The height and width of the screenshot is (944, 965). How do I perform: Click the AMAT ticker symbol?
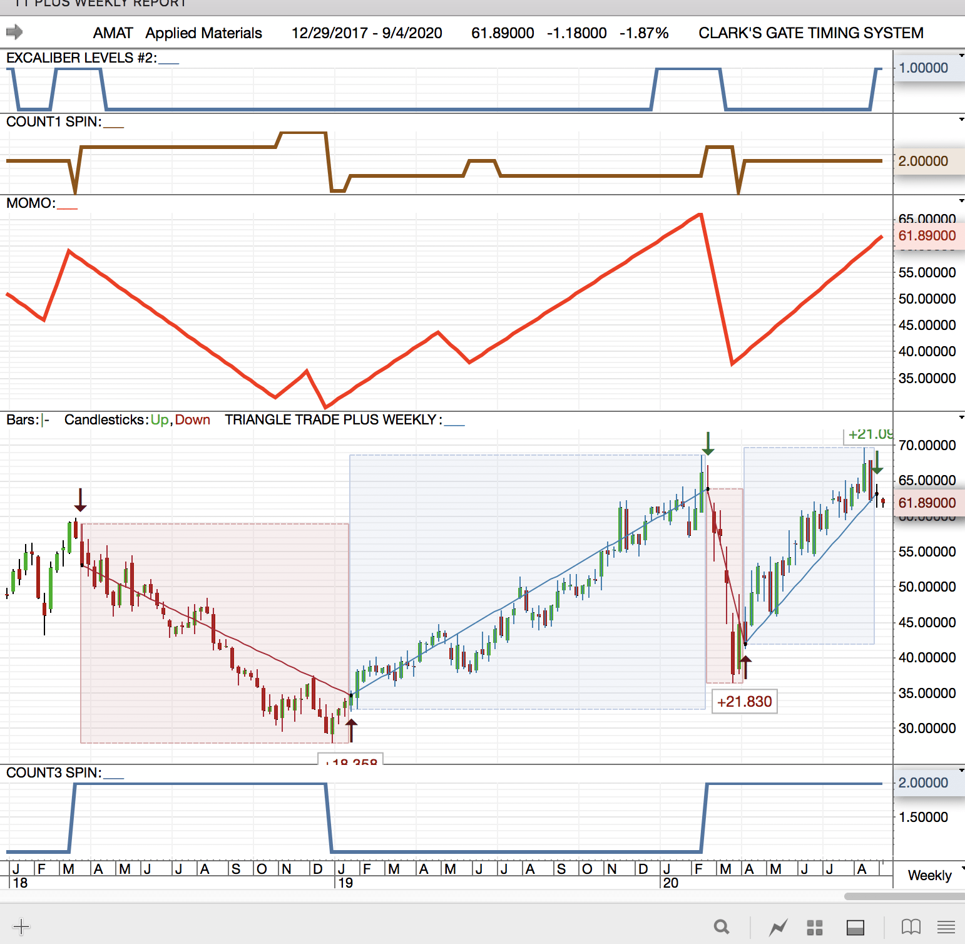[x=113, y=33]
